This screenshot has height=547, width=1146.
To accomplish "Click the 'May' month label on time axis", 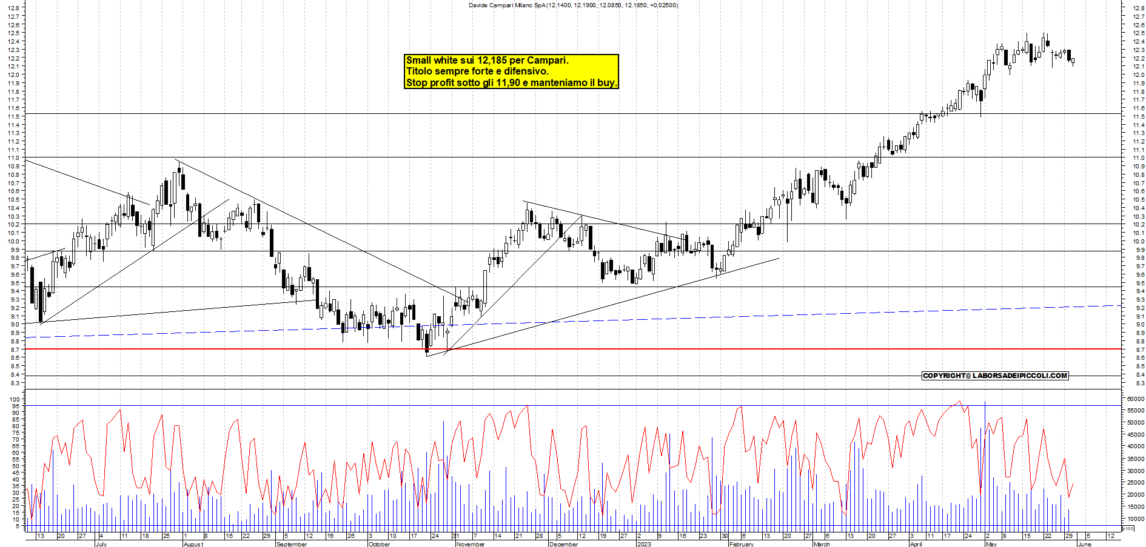I will click(x=991, y=544).
